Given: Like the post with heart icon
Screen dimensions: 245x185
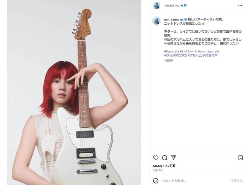Looking at the screenshot, I should (156, 158).
